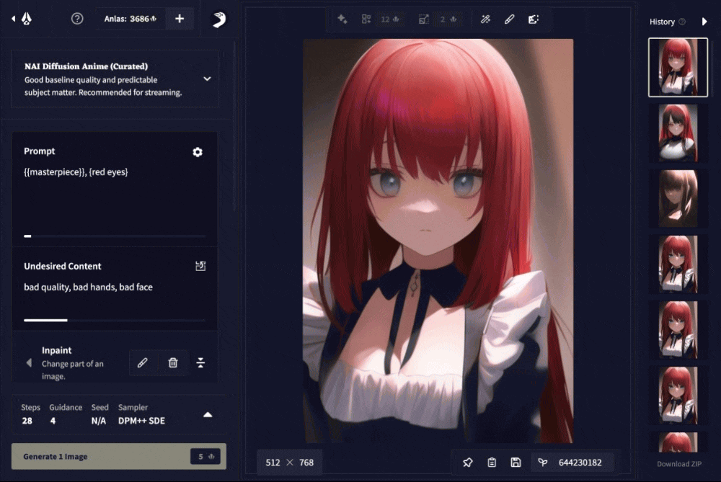
Task: Expand the NAI Diffusion Anime model dropdown
Action: (207, 79)
